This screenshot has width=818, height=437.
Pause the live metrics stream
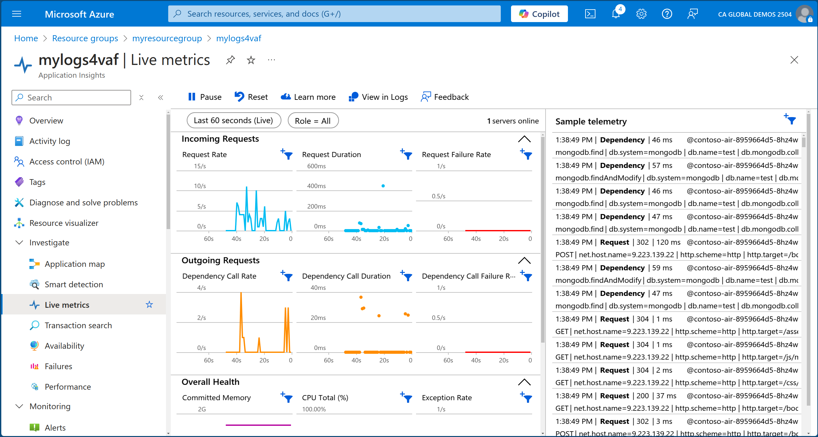point(205,97)
